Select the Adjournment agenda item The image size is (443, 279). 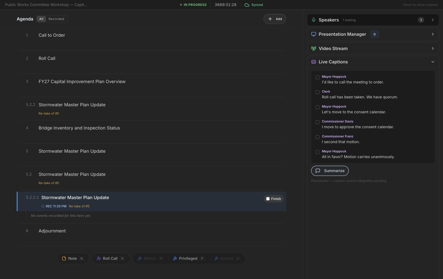pos(151,235)
